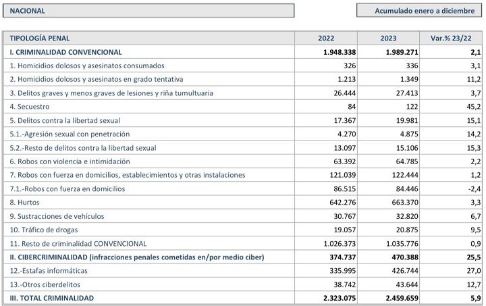Screen dimensions: 486x306
Task: Click the NACIONAL header box
Action: tap(148, 11)
